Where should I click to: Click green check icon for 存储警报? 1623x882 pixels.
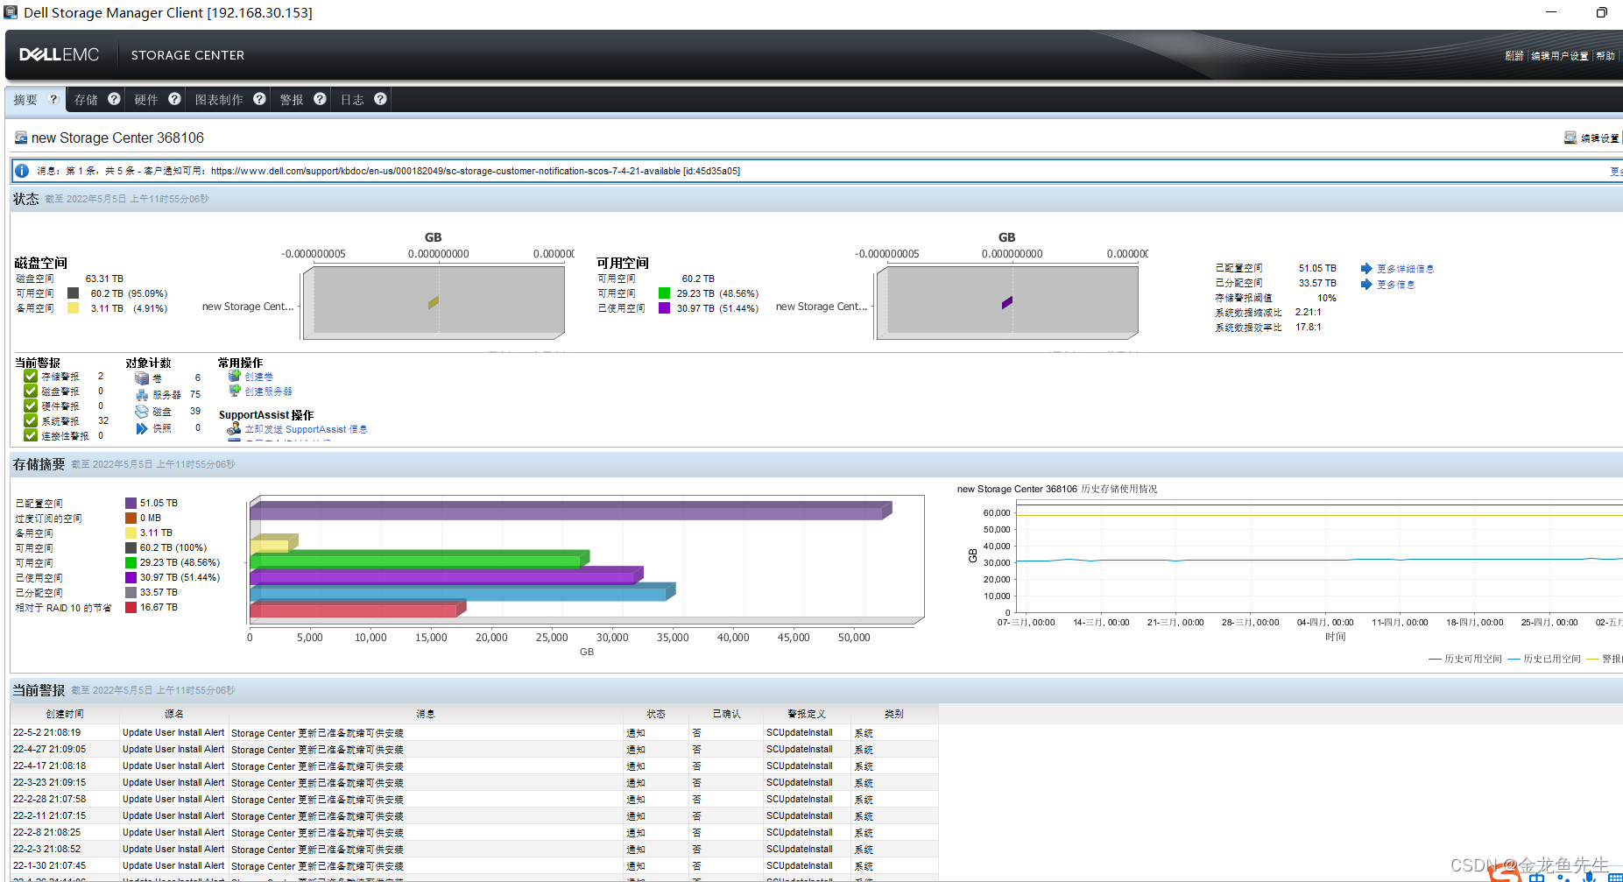click(x=31, y=377)
